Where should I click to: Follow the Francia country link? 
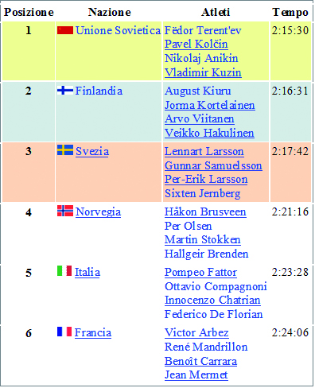(93, 333)
